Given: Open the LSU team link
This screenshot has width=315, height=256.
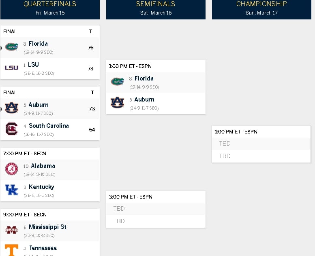Looking at the screenshot, I should 33,65.
